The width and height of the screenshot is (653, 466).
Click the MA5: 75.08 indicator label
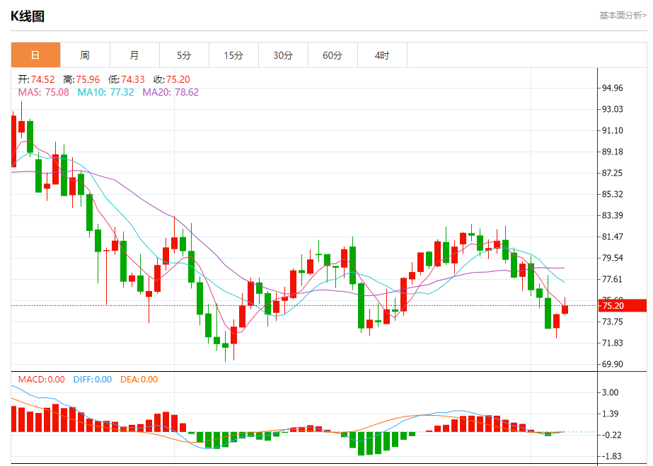point(43,92)
